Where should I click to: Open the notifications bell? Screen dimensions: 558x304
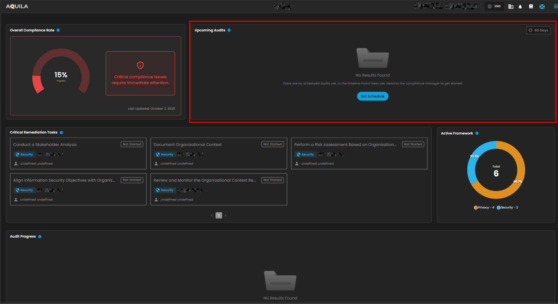[520, 7]
